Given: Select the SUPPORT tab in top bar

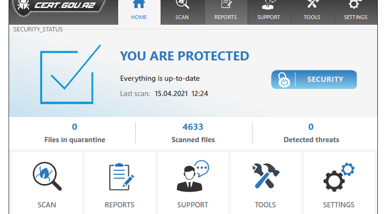Looking at the screenshot, I should [x=269, y=11].
